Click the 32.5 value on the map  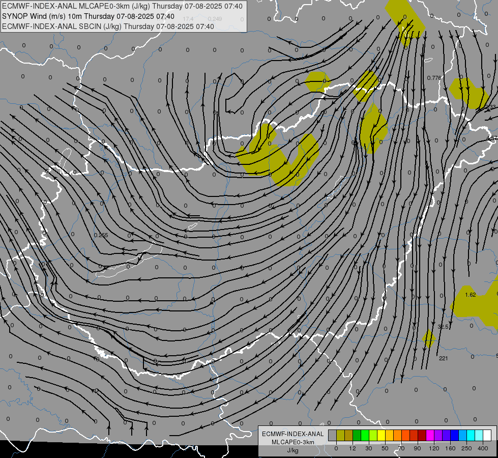tap(443, 327)
